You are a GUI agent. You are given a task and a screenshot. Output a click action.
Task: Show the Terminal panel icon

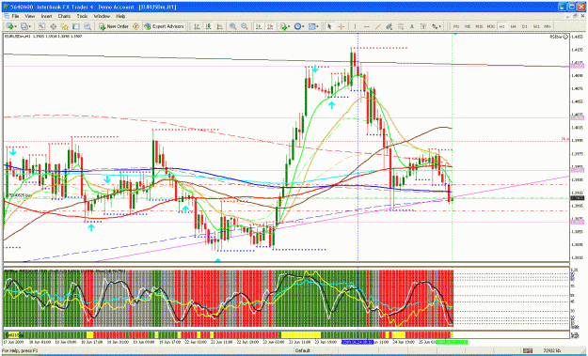76,26
